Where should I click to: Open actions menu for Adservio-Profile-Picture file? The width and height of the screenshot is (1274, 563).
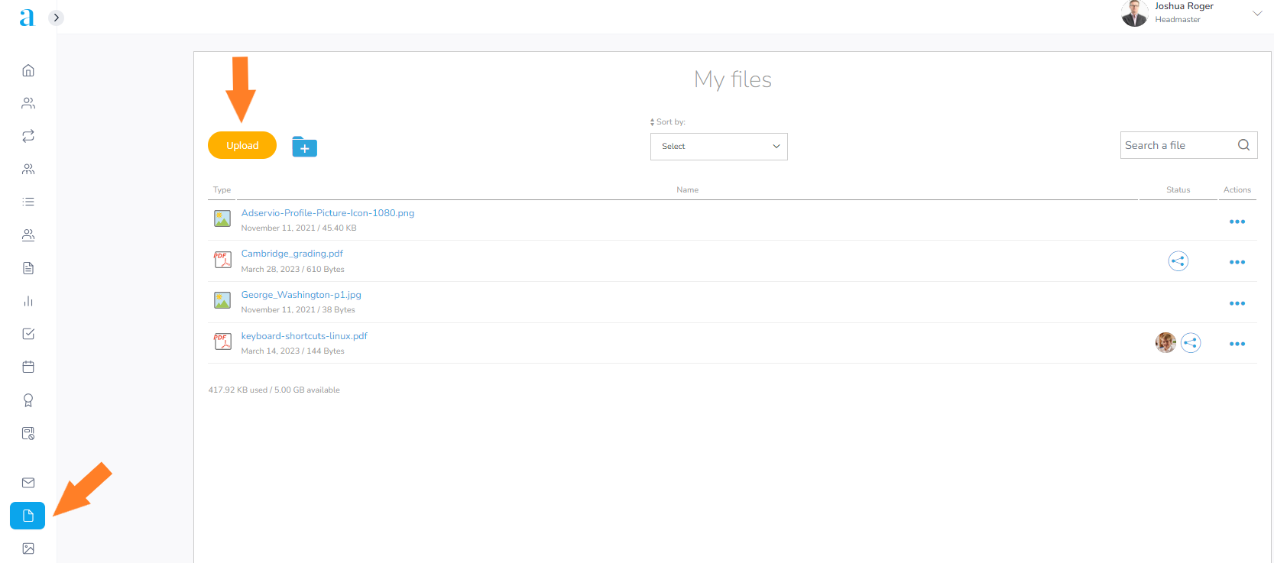click(x=1237, y=222)
